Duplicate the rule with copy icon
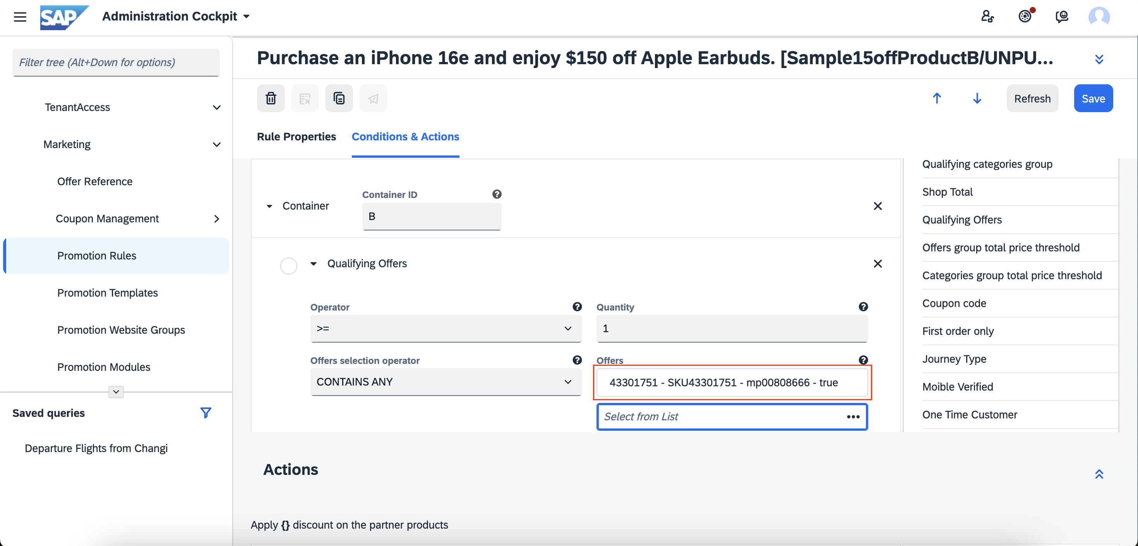Screen dimensions: 1138x546 (x=339, y=98)
